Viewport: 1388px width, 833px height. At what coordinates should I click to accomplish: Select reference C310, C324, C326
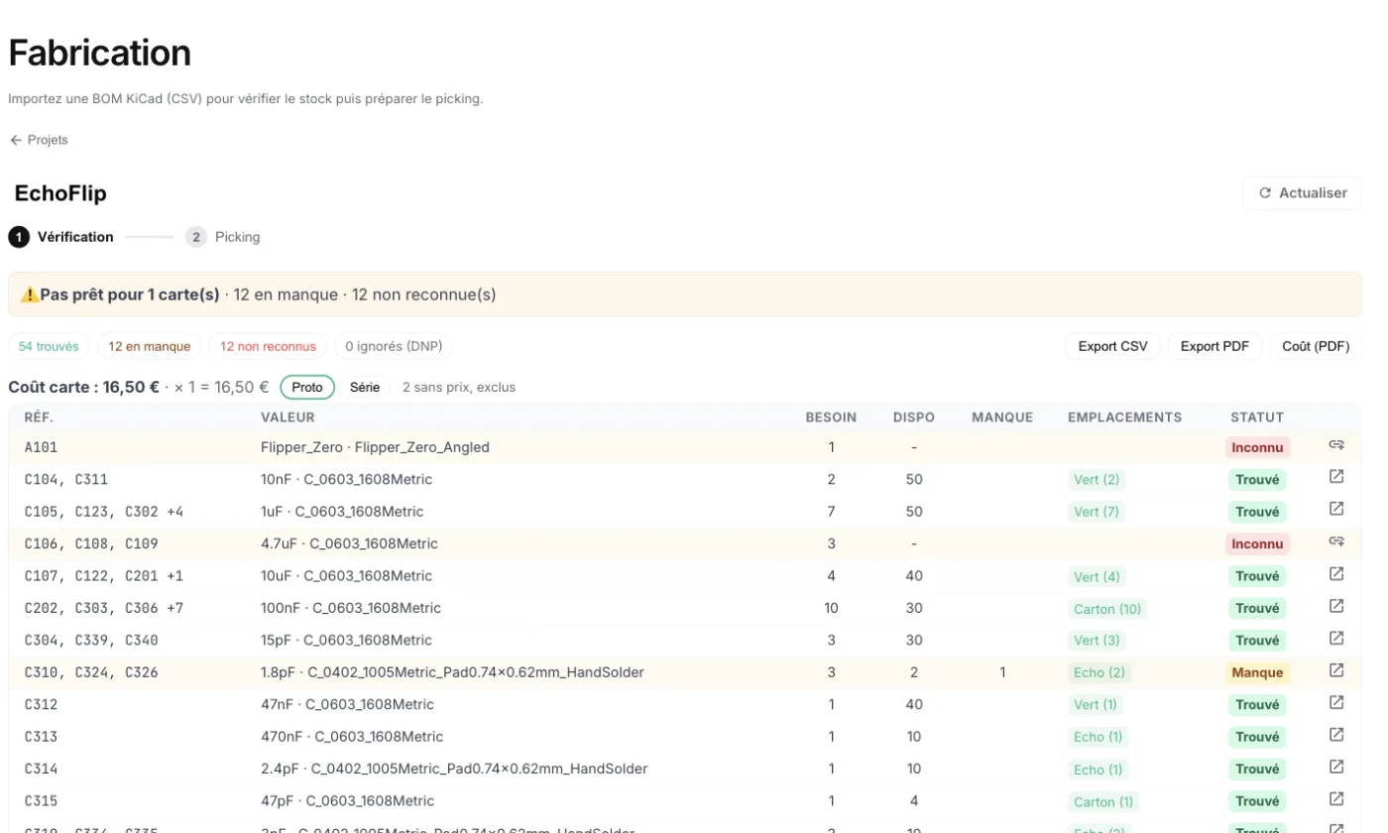point(91,672)
